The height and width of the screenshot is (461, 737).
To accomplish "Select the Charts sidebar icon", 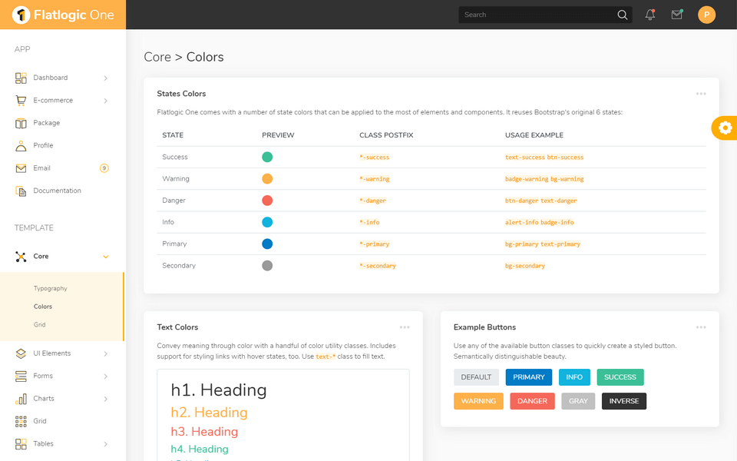I will 19,398.
